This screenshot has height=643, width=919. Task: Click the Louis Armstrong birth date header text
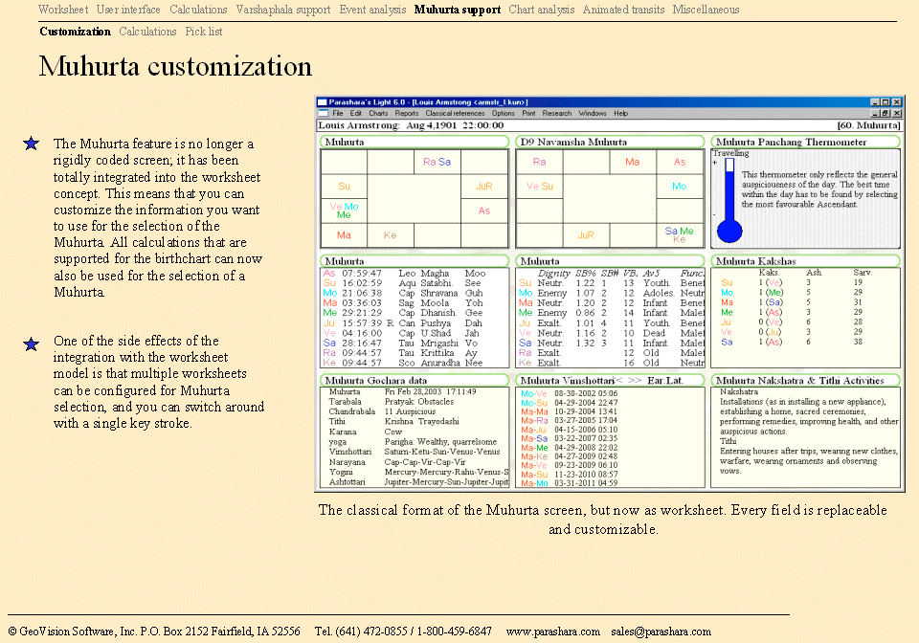(411, 125)
